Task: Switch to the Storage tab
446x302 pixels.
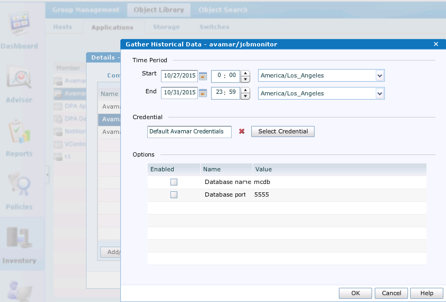Action: (166, 27)
